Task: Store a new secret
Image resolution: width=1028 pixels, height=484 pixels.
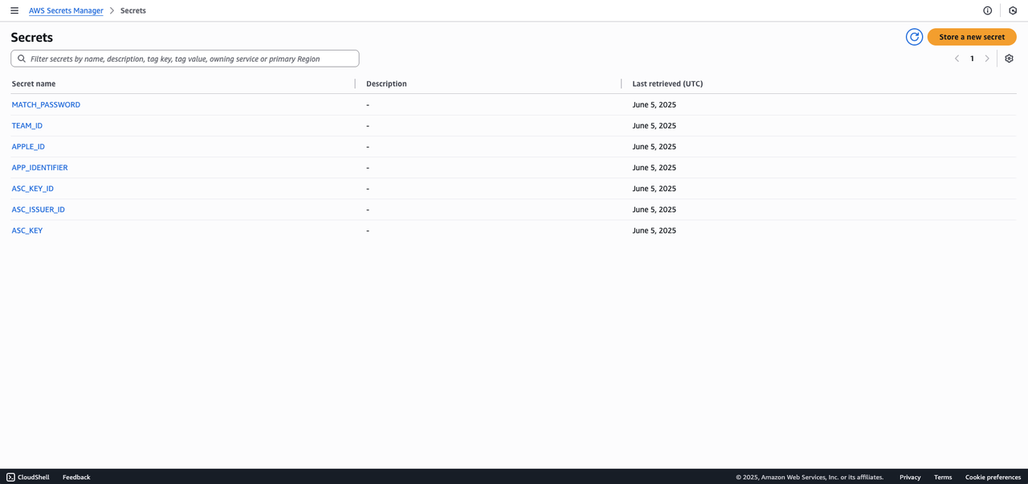Action: [972, 37]
